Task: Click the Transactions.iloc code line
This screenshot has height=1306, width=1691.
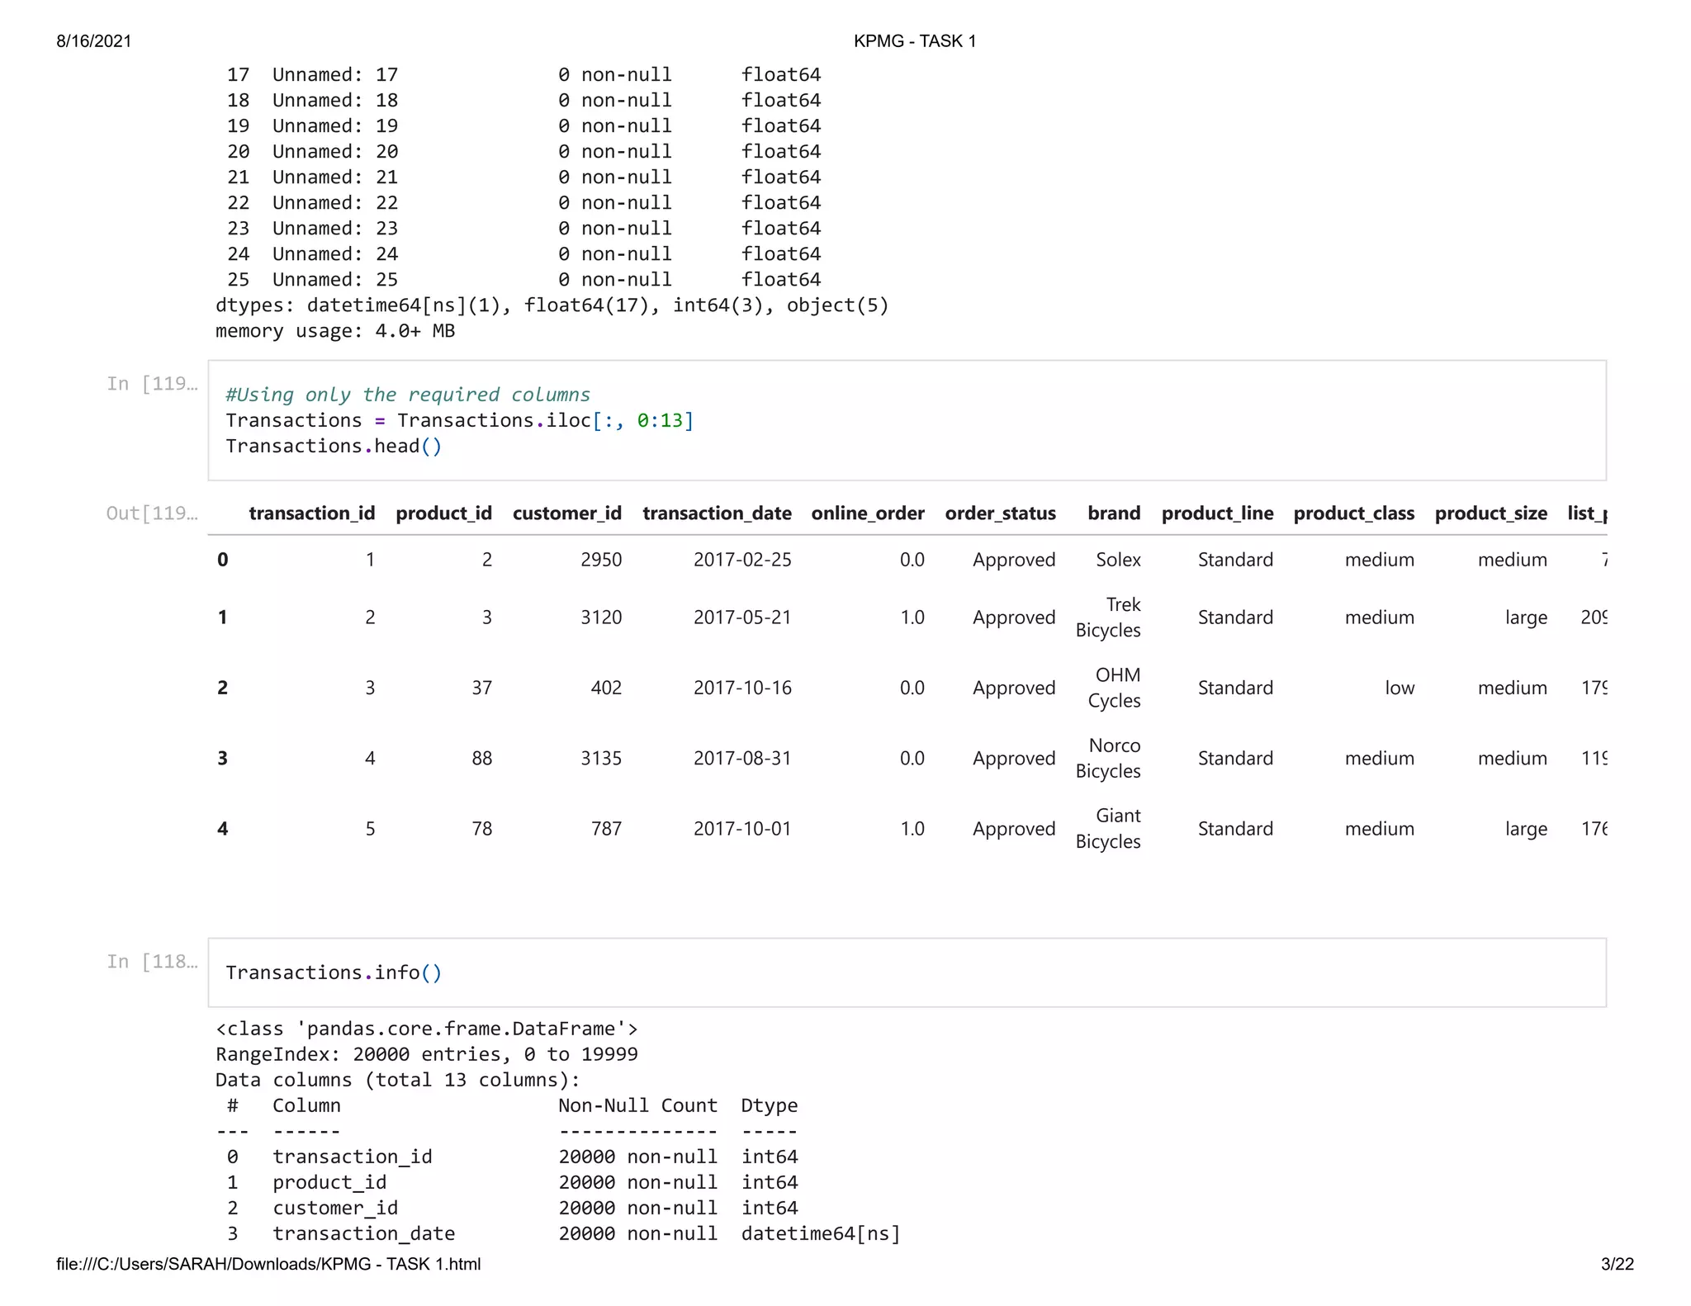Action: (x=459, y=420)
